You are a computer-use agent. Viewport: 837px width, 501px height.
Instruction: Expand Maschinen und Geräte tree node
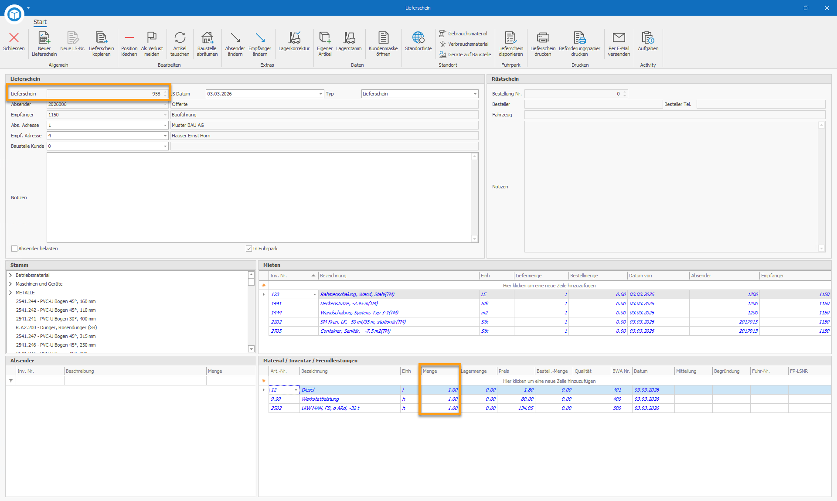tap(10, 284)
